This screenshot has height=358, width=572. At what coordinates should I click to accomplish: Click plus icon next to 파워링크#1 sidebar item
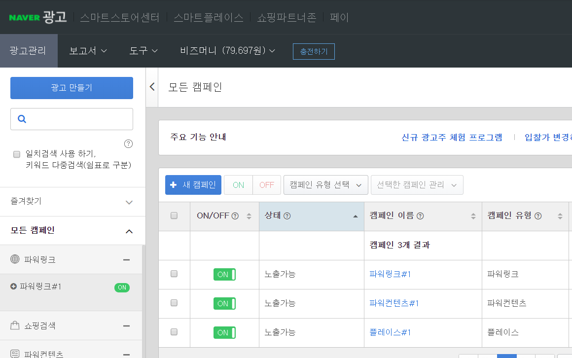[x=13, y=286]
